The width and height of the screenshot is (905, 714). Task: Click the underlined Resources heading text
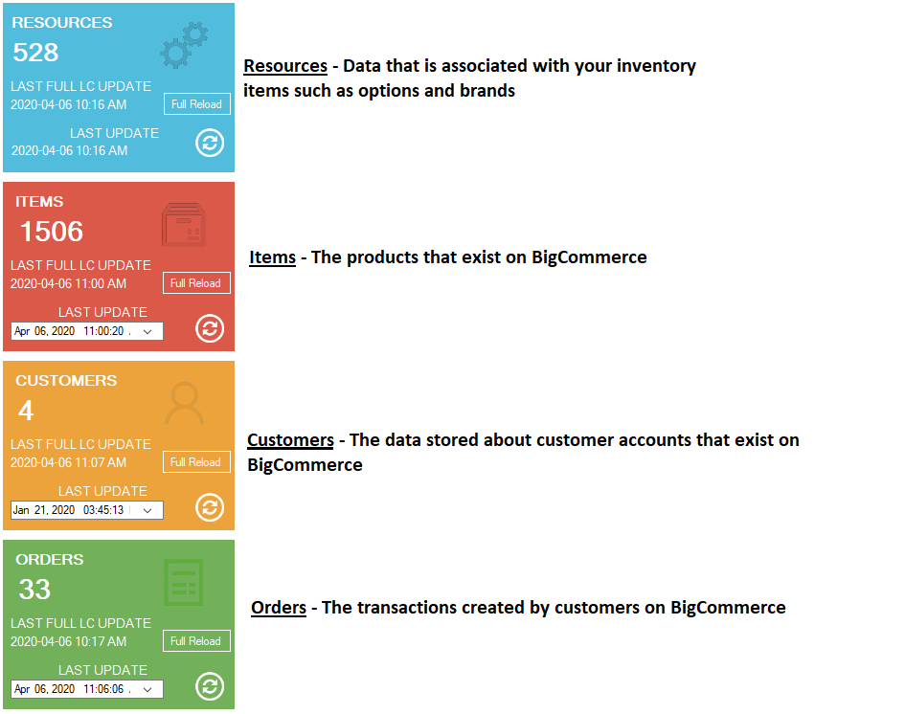285,66
